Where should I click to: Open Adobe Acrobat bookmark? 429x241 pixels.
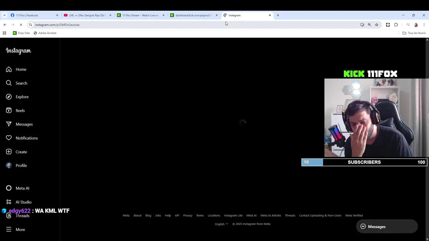click(45, 33)
